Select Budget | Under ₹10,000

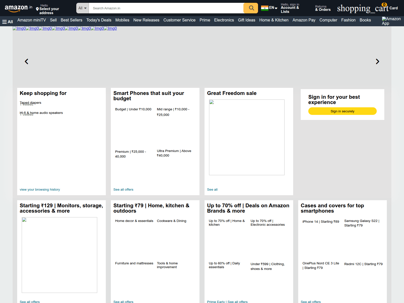[133, 109]
